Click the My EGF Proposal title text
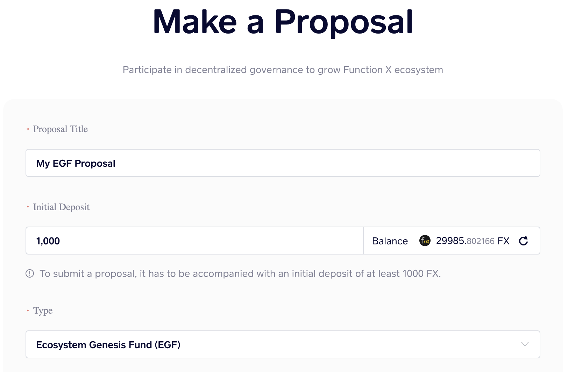Image resolution: width=568 pixels, height=372 pixels. pos(76,164)
